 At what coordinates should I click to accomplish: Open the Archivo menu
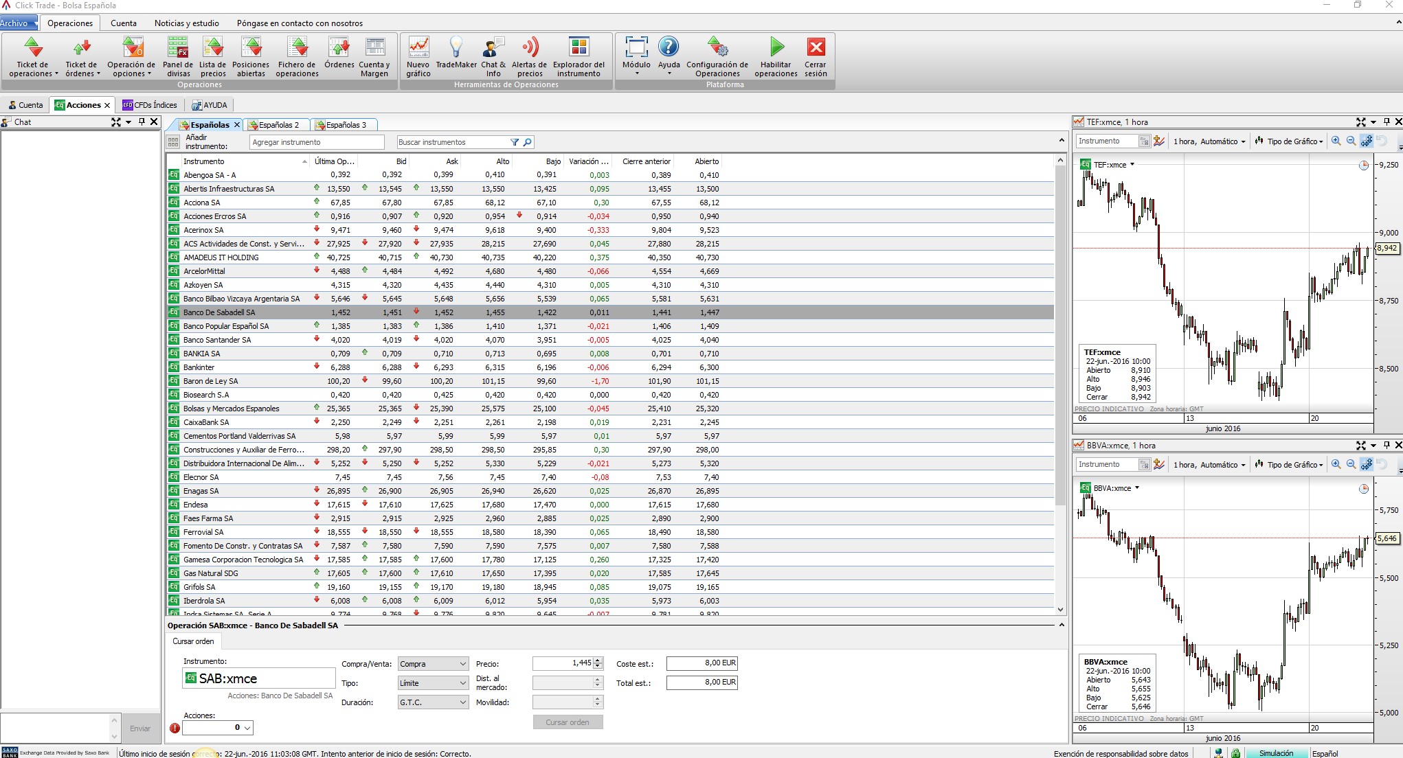click(x=19, y=23)
